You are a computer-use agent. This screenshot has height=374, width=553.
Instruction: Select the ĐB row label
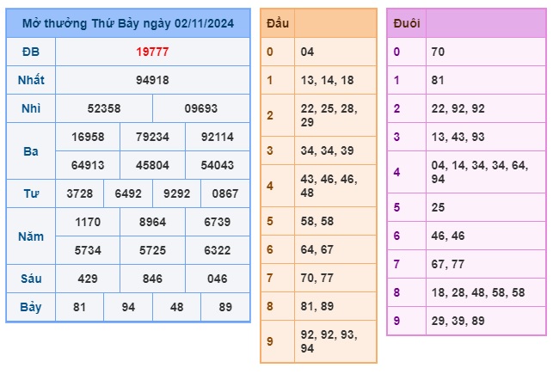(x=31, y=52)
